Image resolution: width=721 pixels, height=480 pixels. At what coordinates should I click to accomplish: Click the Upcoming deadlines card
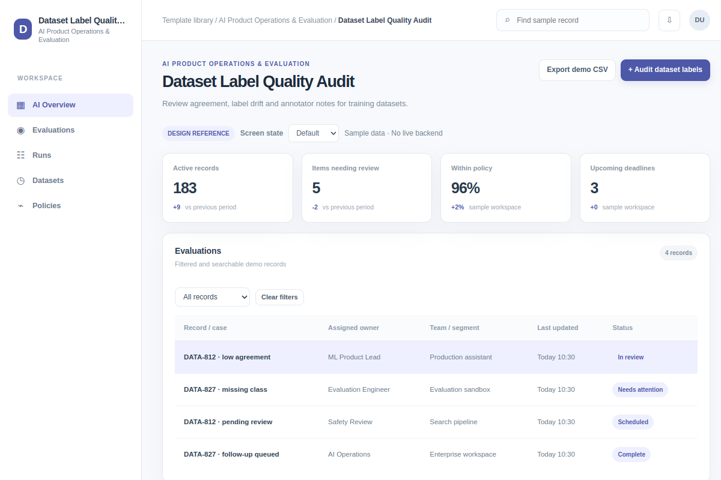click(645, 188)
